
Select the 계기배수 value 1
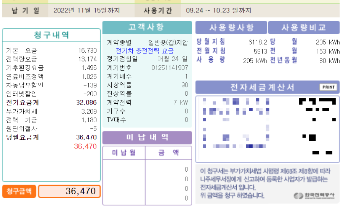(186, 76)
